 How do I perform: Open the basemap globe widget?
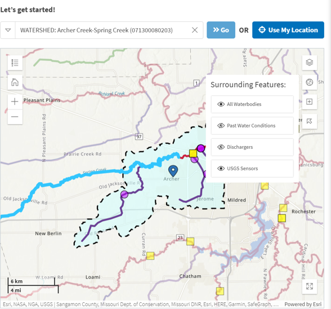309,82
